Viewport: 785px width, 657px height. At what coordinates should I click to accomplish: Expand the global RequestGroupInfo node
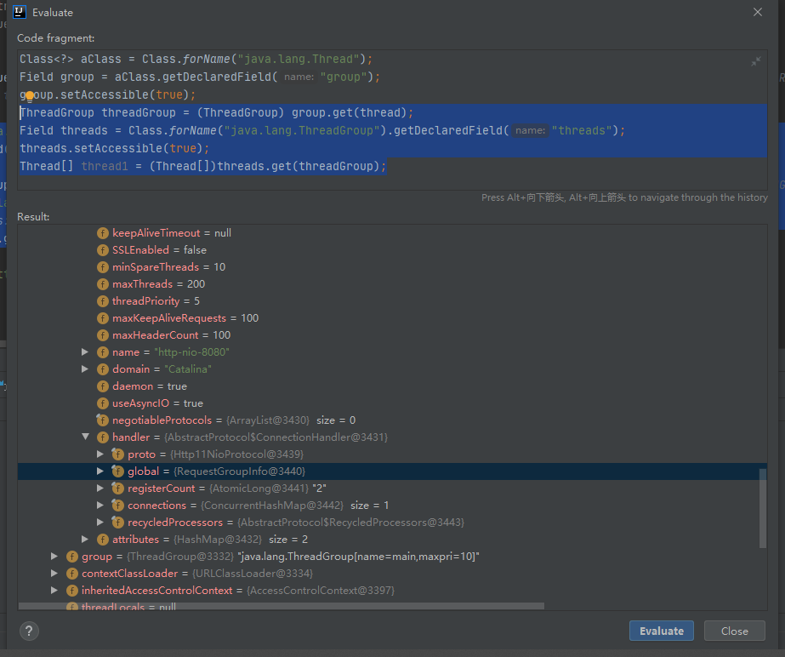[x=100, y=471]
